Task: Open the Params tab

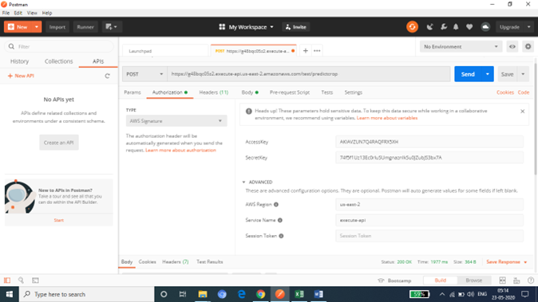Action: click(133, 92)
